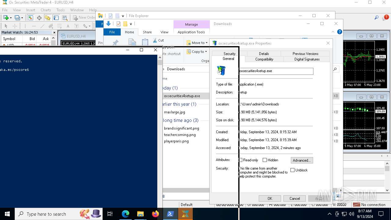This screenshot has height=220, width=391.
Task: Toggle the properties checkmark in Downloads quick access toolbar
Action: 118,24
